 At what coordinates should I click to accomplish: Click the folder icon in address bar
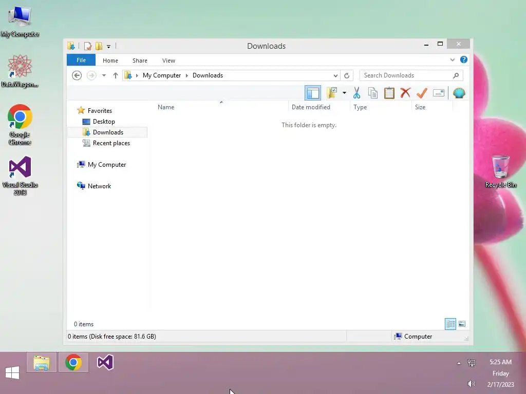point(128,75)
